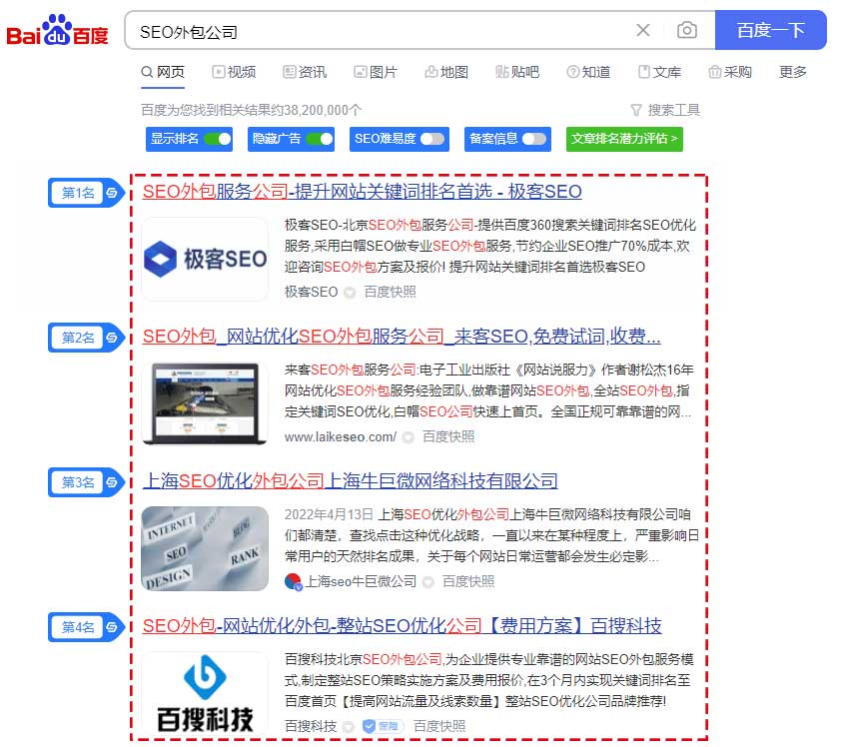Click the small arrow icon after 百搜科技 source
The width and height of the screenshot is (843, 747).
click(x=348, y=727)
